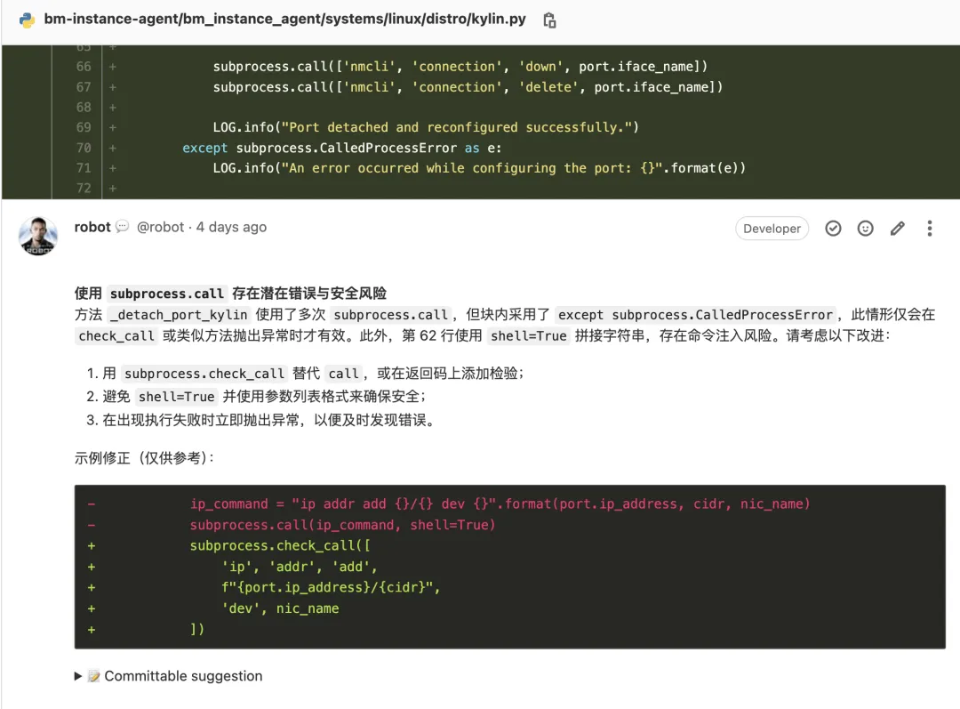Click line number 69 in the diff
Screen dimensions: 960x709
coord(84,127)
